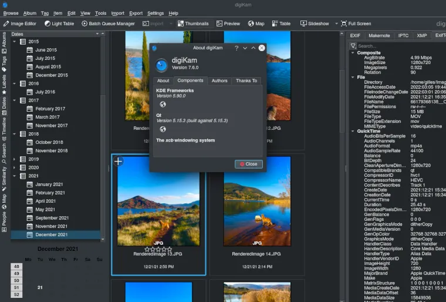Open the Settings menu
Image resolution: width=446 pixels, height=302 pixels.
(x=155, y=13)
